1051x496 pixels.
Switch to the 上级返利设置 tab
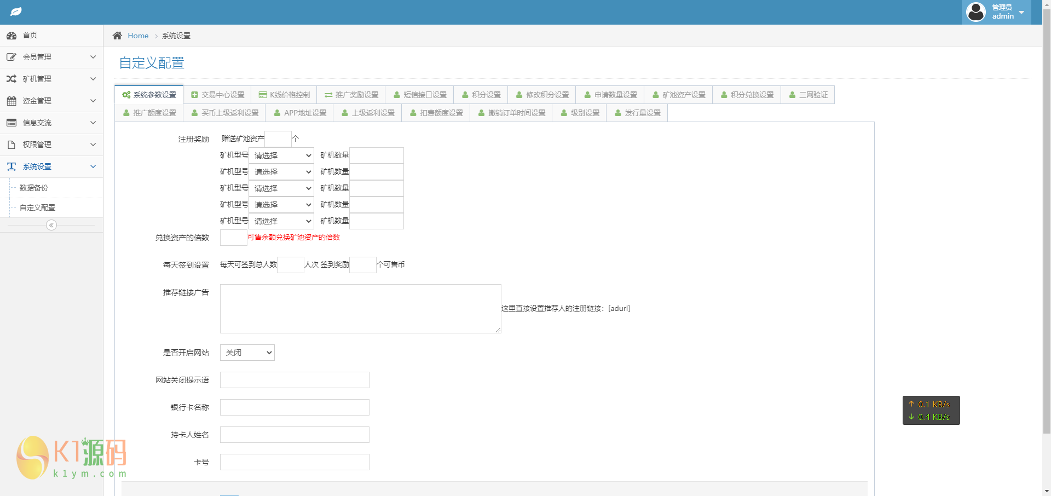[x=368, y=113]
